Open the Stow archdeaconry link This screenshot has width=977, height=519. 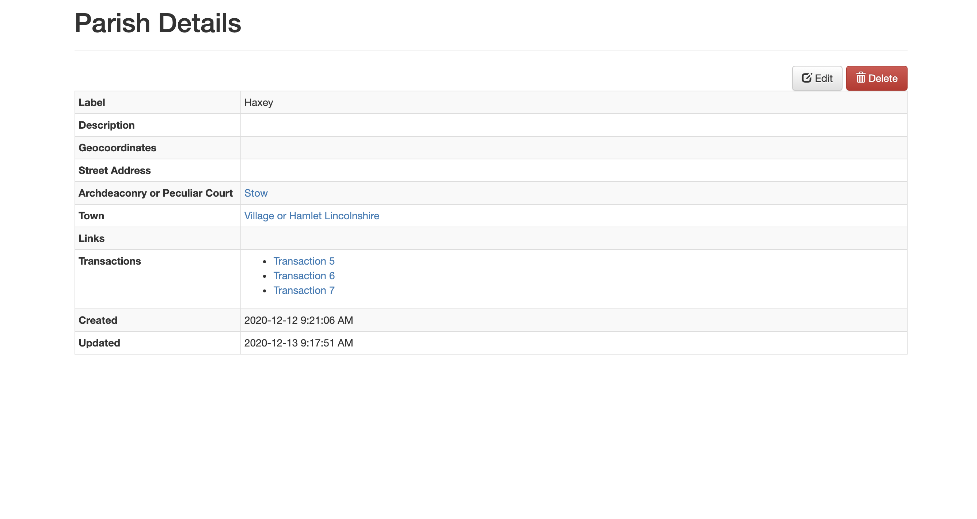(256, 193)
